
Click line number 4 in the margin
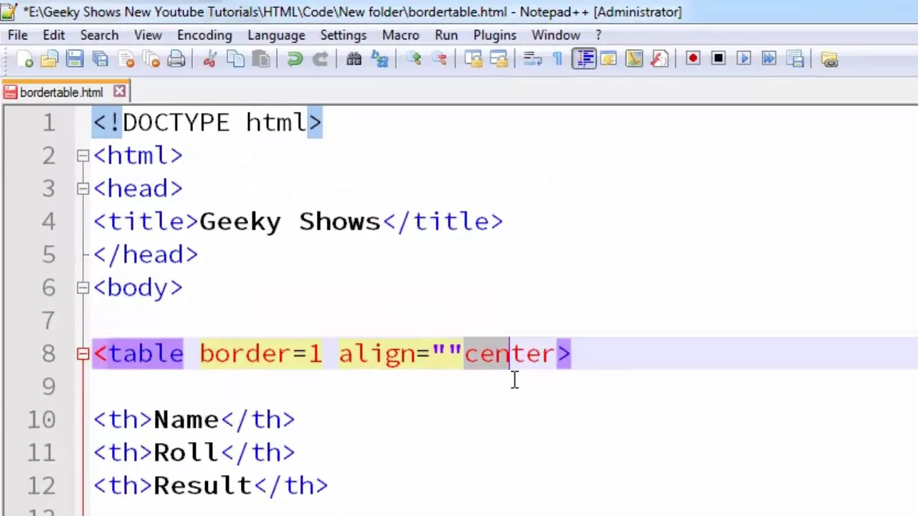[x=48, y=221]
